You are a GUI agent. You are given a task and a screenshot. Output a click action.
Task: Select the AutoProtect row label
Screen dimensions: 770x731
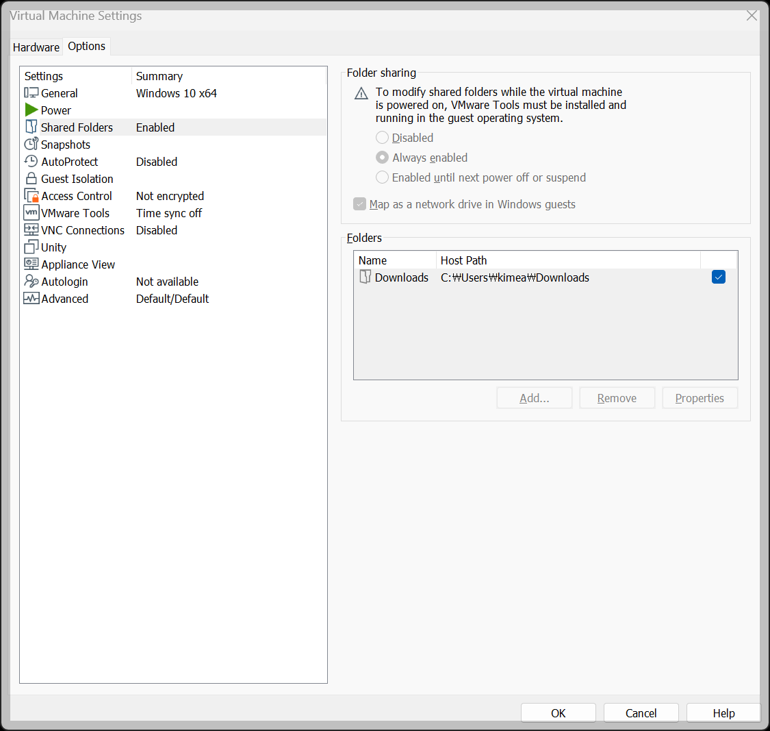point(70,162)
